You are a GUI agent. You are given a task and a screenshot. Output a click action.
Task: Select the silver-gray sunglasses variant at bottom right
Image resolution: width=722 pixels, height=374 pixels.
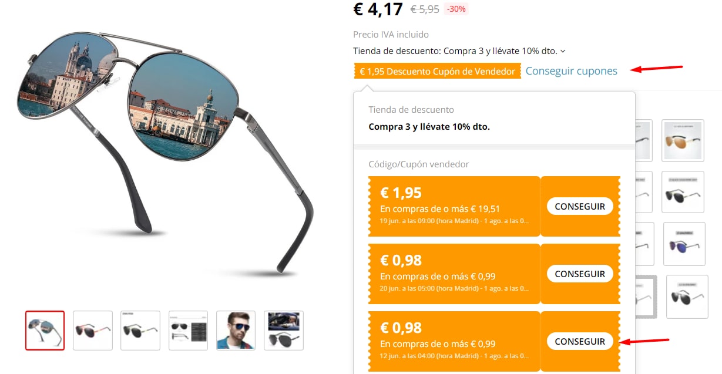[687, 297]
